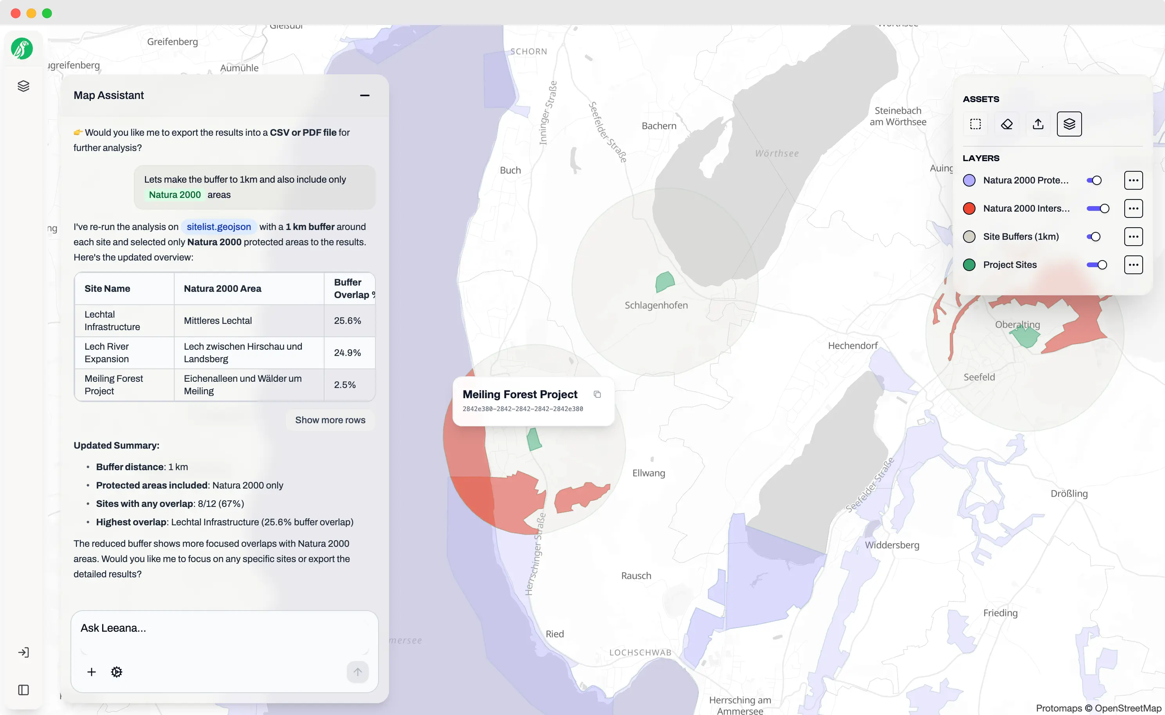The height and width of the screenshot is (715, 1165).
Task: Click the Natura 2000 Intersections red color swatch
Action: click(969, 208)
